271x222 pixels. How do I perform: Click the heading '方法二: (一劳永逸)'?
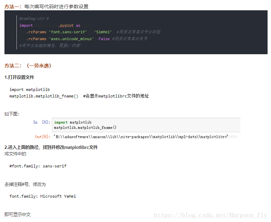coord(28,66)
